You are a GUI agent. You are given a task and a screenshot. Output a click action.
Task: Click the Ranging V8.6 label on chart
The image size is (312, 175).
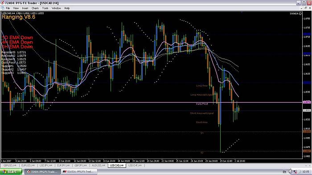(x=18, y=17)
